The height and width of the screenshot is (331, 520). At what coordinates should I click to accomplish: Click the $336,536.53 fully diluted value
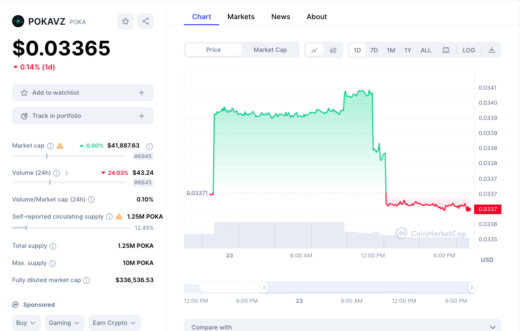pos(135,280)
